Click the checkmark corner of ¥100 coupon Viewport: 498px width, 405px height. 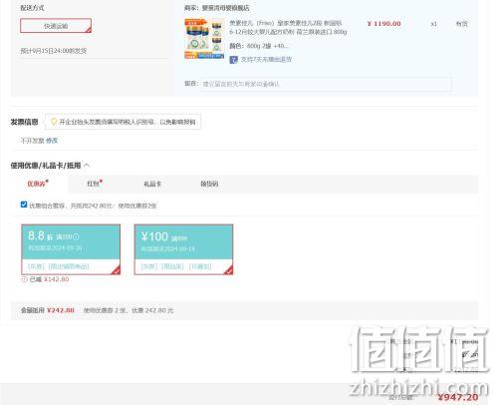229,270
